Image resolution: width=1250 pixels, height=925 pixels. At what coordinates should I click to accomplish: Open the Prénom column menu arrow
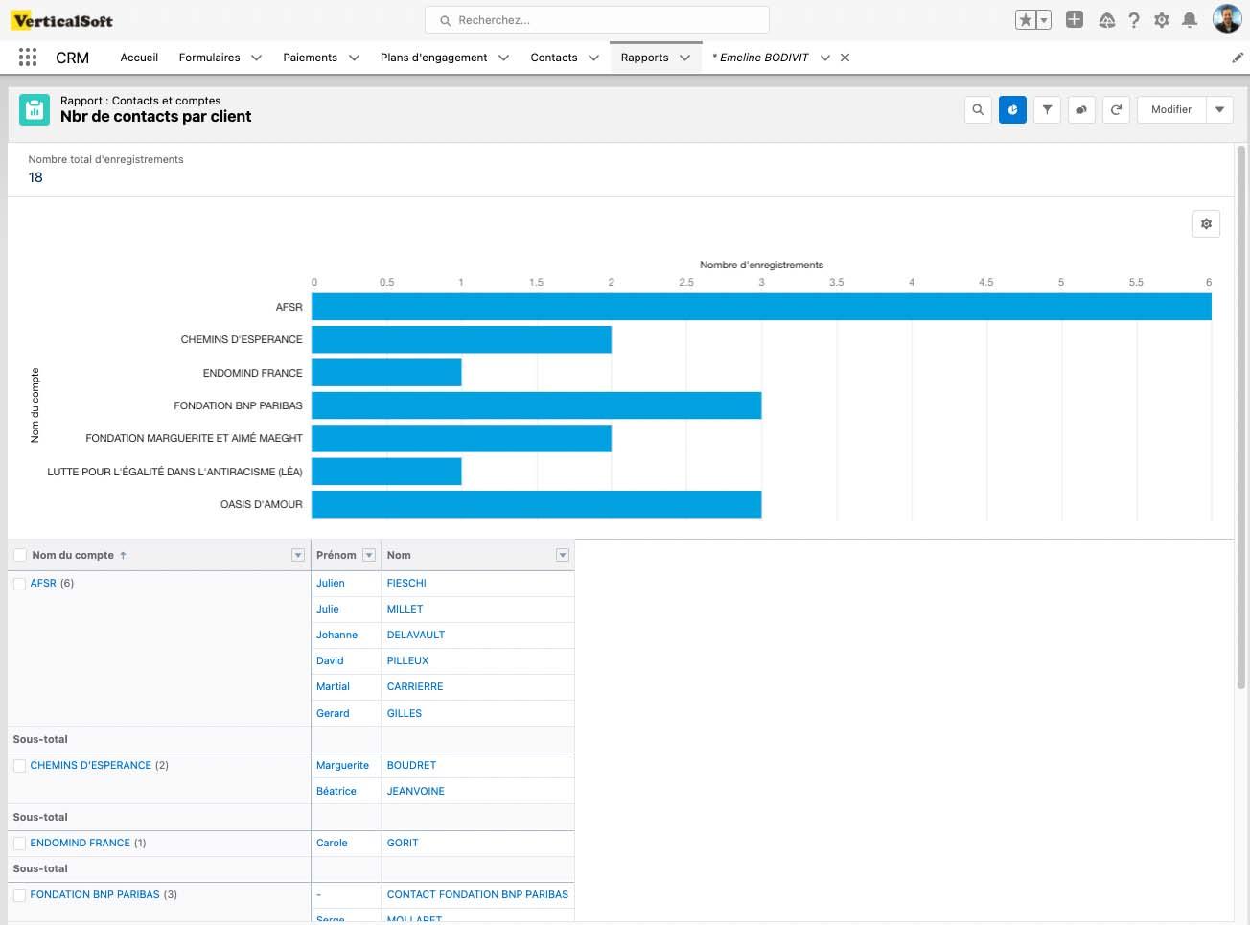pos(369,556)
